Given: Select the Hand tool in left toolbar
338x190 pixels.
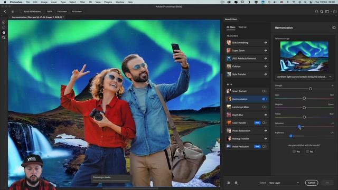Looking at the screenshot, I should [4, 32].
